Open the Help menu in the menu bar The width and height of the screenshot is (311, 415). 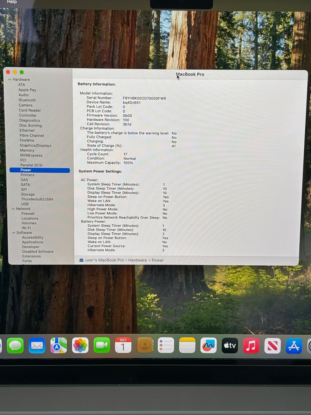(12, 2)
